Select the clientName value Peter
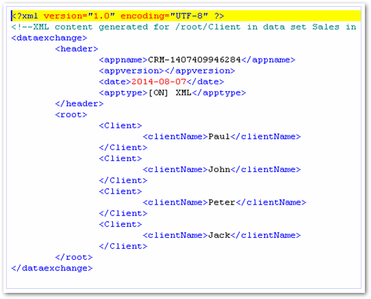 (222, 203)
